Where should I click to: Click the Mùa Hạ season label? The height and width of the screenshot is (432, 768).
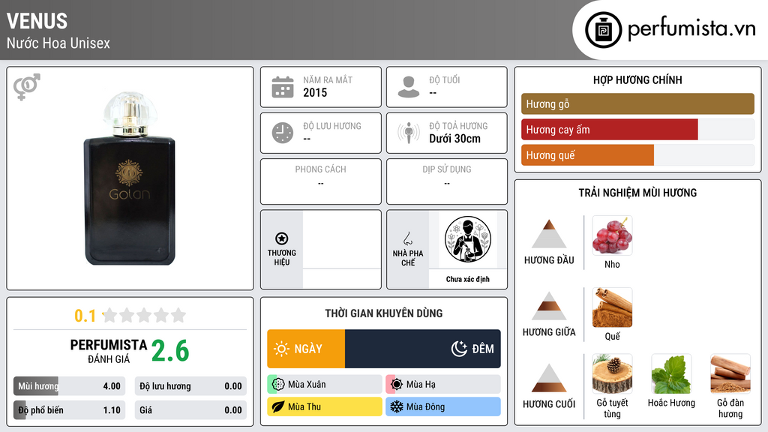(x=421, y=385)
